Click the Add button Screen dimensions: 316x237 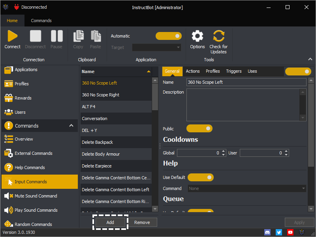110,222
